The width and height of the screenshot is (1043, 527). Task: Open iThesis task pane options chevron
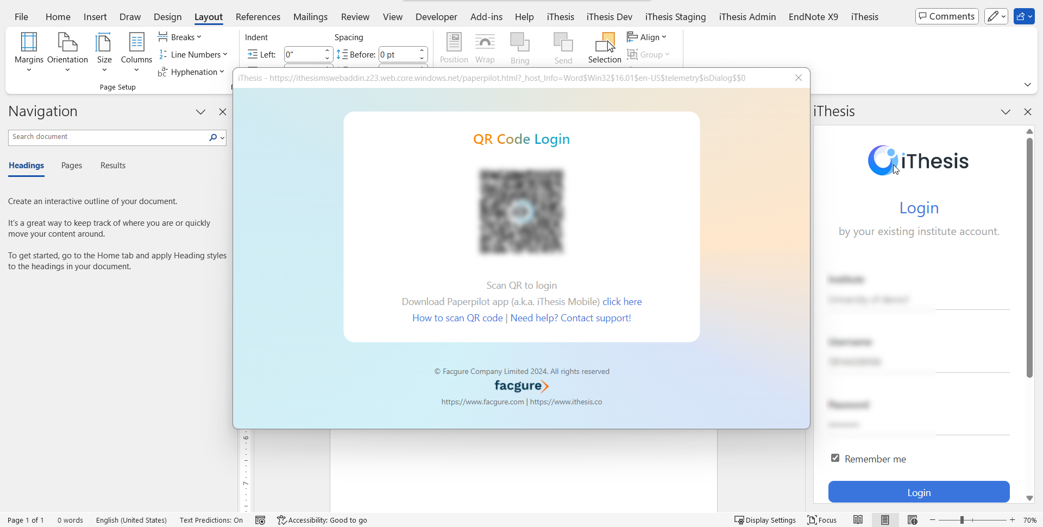point(1006,112)
